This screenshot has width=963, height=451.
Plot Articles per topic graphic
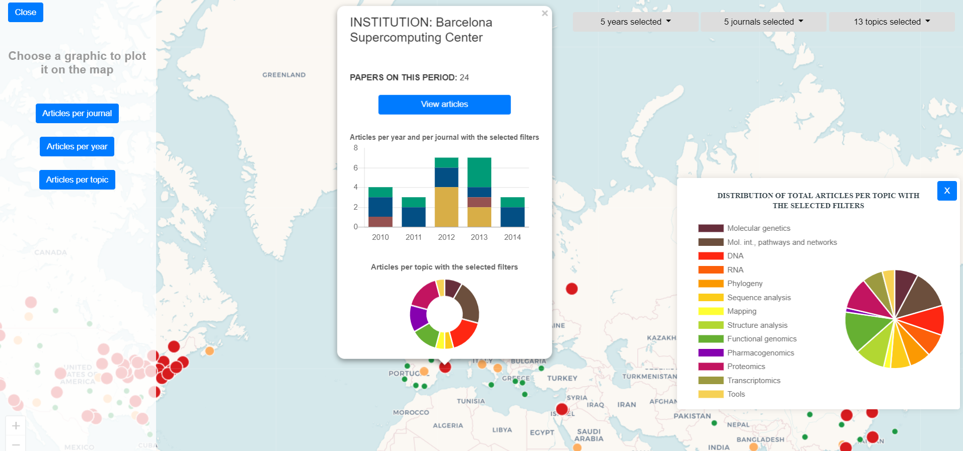click(77, 179)
